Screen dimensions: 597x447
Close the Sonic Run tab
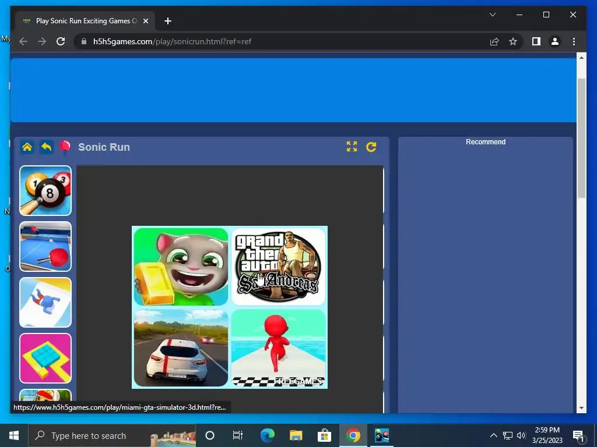click(145, 21)
